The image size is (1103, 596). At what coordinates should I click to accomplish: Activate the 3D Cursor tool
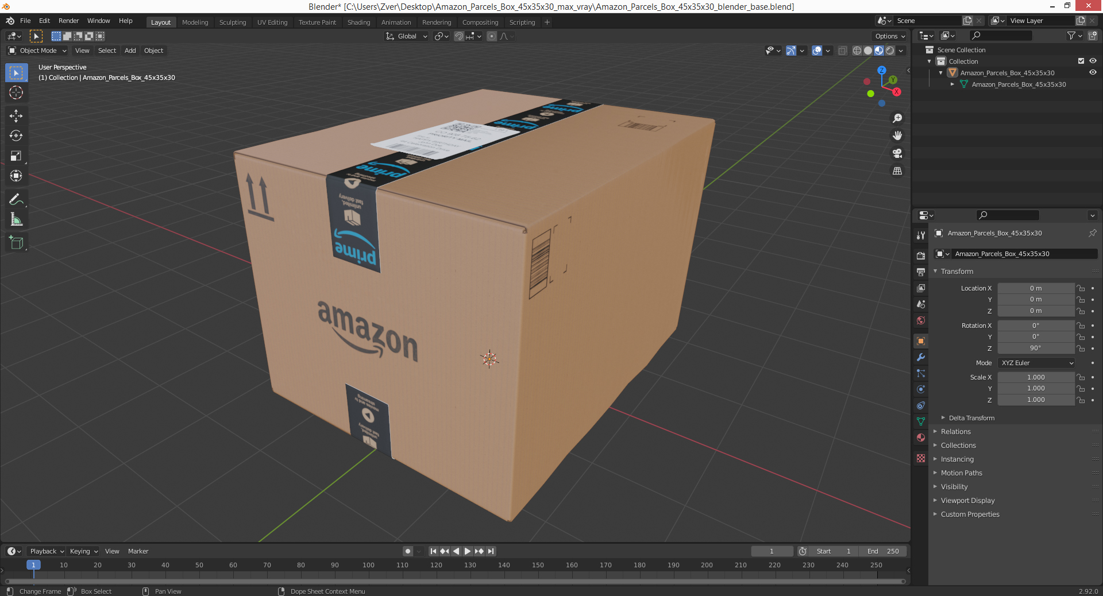click(x=16, y=92)
